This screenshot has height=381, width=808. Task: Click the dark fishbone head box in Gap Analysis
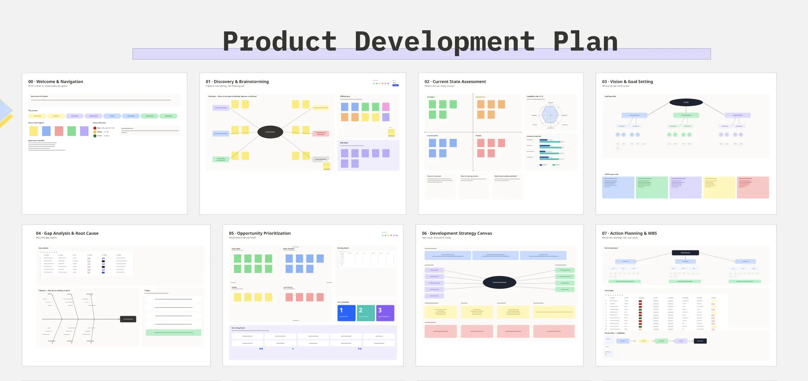pos(128,319)
